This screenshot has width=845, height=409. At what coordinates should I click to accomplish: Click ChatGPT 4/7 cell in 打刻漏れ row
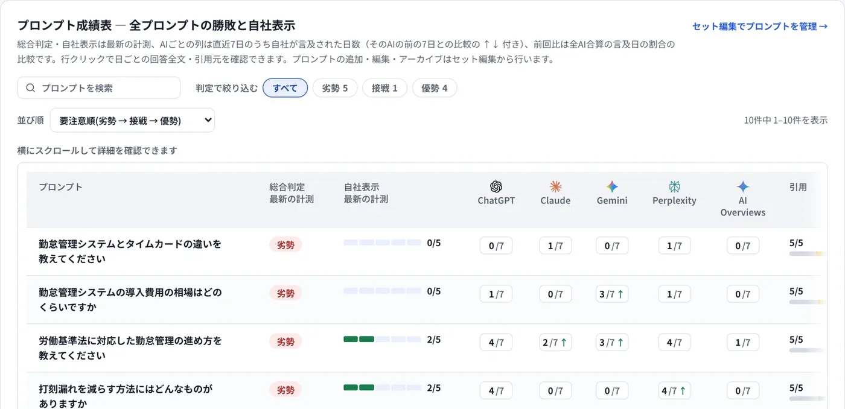point(496,390)
